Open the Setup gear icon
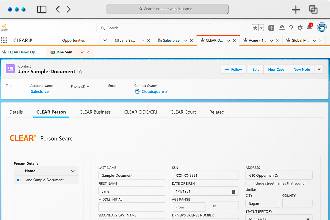Viewport: 330px width, 220px height. click(x=300, y=28)
